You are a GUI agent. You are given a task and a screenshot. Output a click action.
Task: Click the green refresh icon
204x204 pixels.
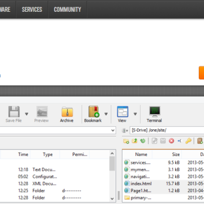(x=143, y=141)
